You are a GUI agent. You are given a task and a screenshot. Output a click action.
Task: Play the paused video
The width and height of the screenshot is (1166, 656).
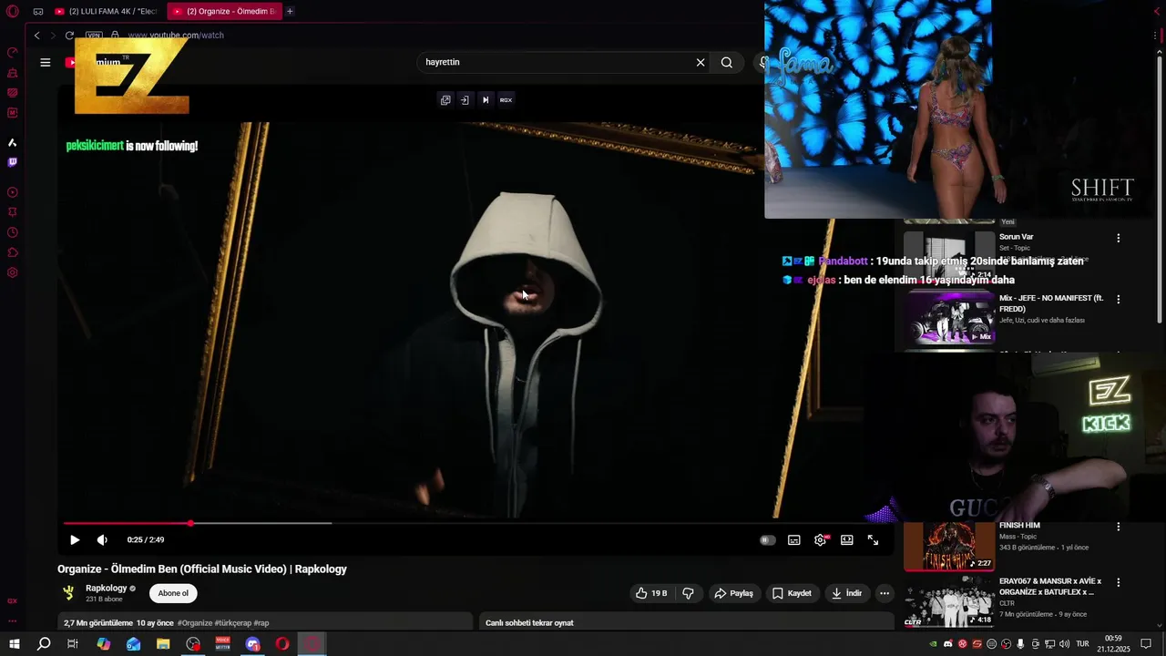click(75, 540)
